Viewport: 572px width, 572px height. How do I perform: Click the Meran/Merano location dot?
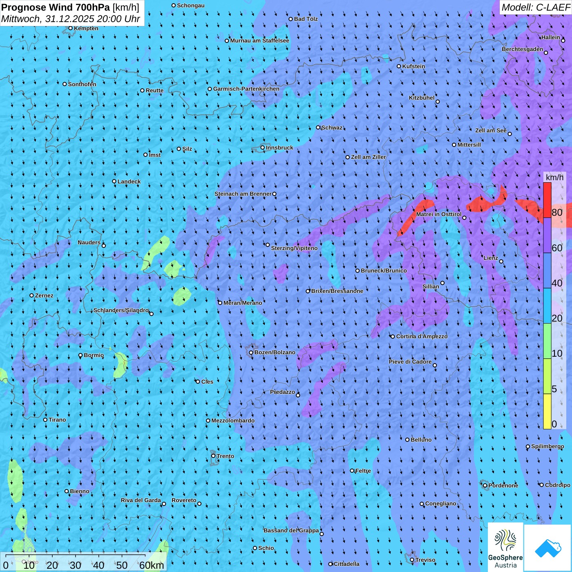(220, 303)
